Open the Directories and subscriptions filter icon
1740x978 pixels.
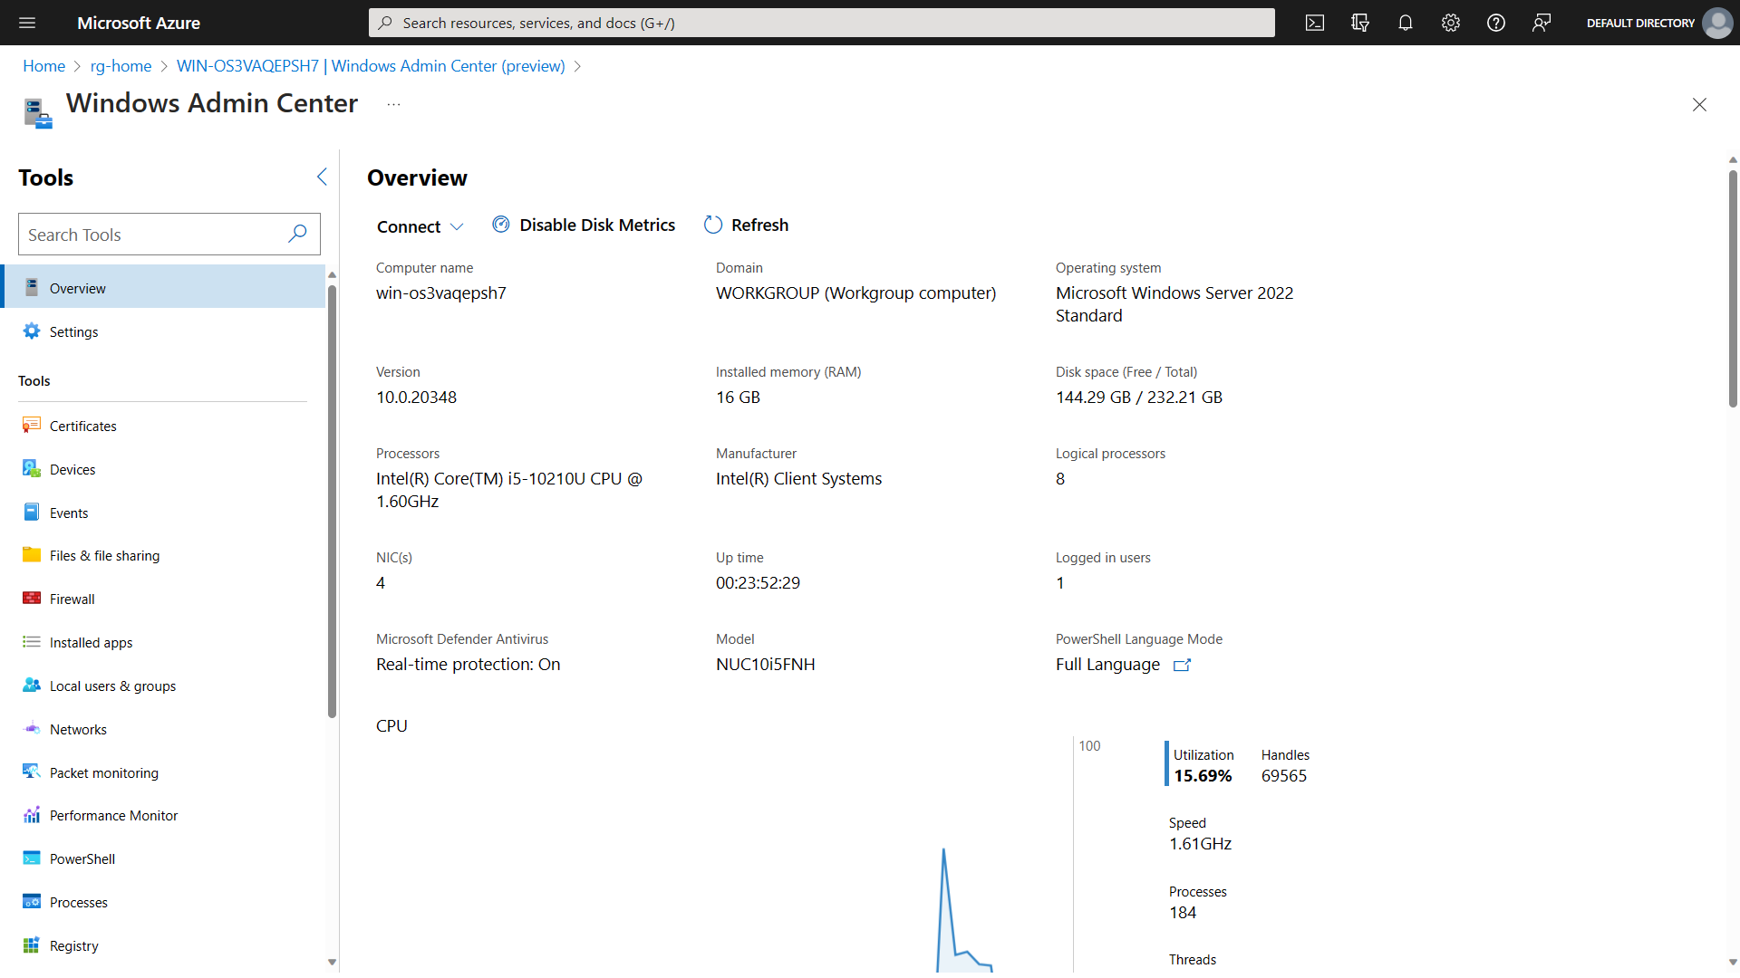[1360, 23]
